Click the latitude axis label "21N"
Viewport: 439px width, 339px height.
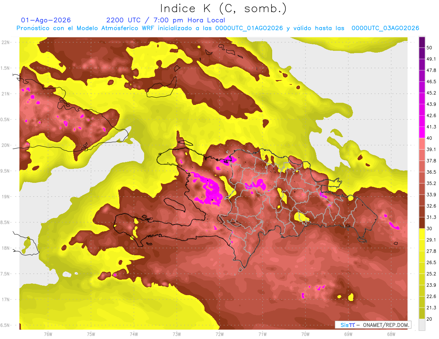5,94
